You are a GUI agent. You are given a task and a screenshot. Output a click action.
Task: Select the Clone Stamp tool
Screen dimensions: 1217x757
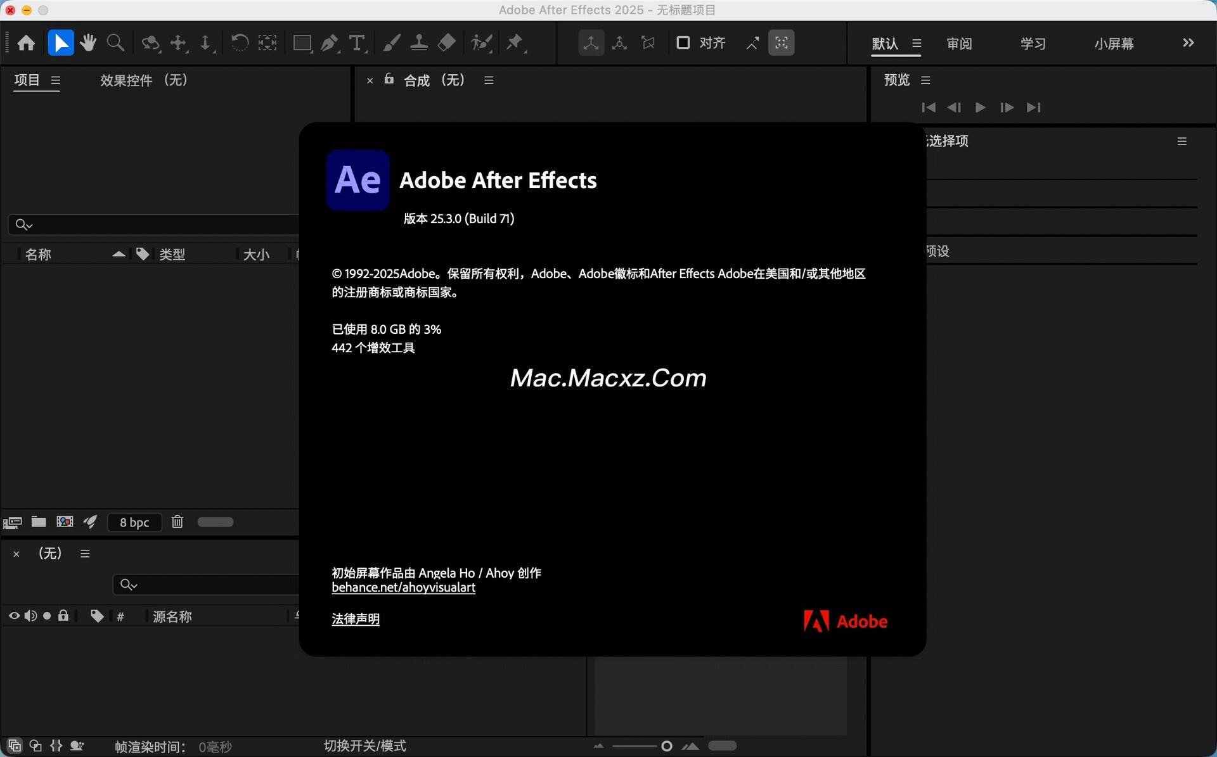pos(419,43)
